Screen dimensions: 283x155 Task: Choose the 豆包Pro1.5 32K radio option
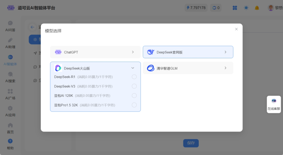134,105
